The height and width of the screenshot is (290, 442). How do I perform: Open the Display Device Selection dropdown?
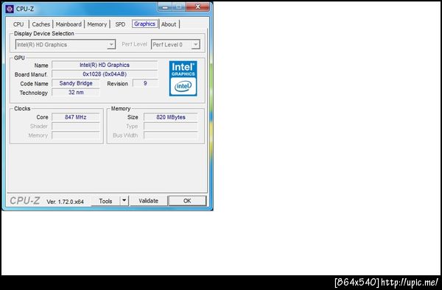point(66,44)
